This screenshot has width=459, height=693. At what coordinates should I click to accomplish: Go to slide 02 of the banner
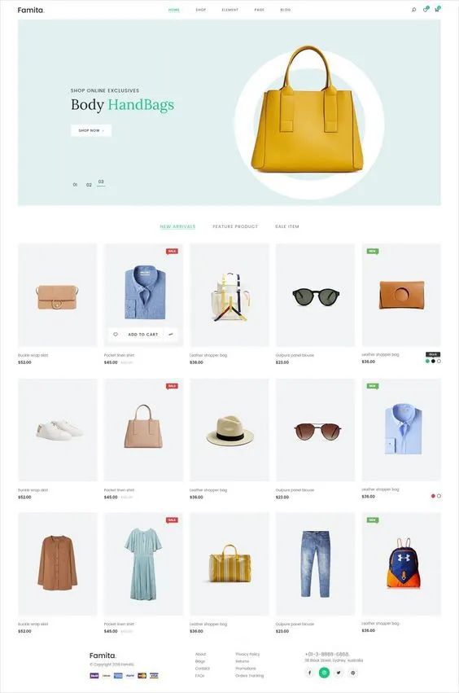pos(89,185)
